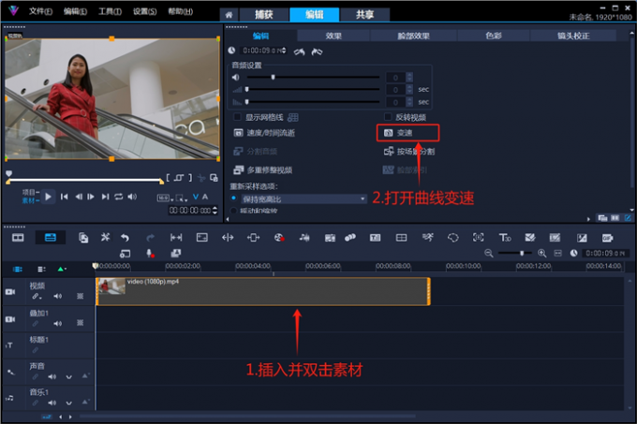Image resolution: width=637 pixels, height=424 pixels.
Task: Mute the 叠加1 overlay track
Action: pyautogui.click(x=58, y=323)
